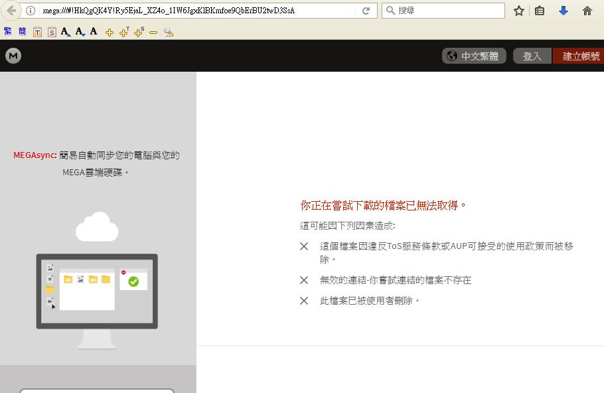Click the text 此檔案已被使用者刪除

(370, 301)
